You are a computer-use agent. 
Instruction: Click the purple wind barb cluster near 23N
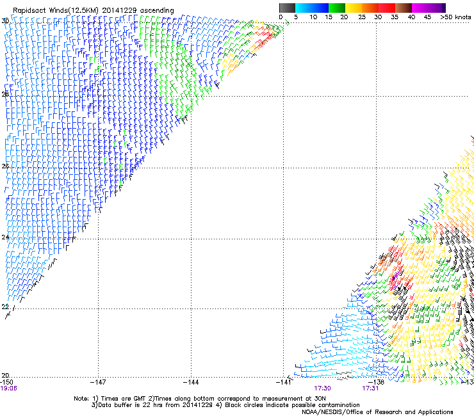click(395, 280)
